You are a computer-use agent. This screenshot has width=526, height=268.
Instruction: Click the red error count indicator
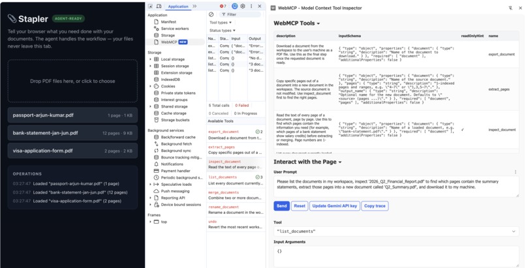point(223,7)
